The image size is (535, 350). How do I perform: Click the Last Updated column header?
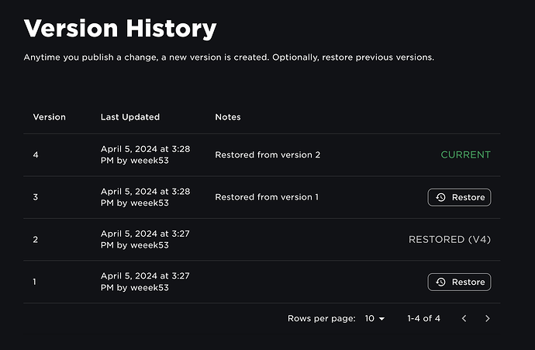click(x=129, y=117)
